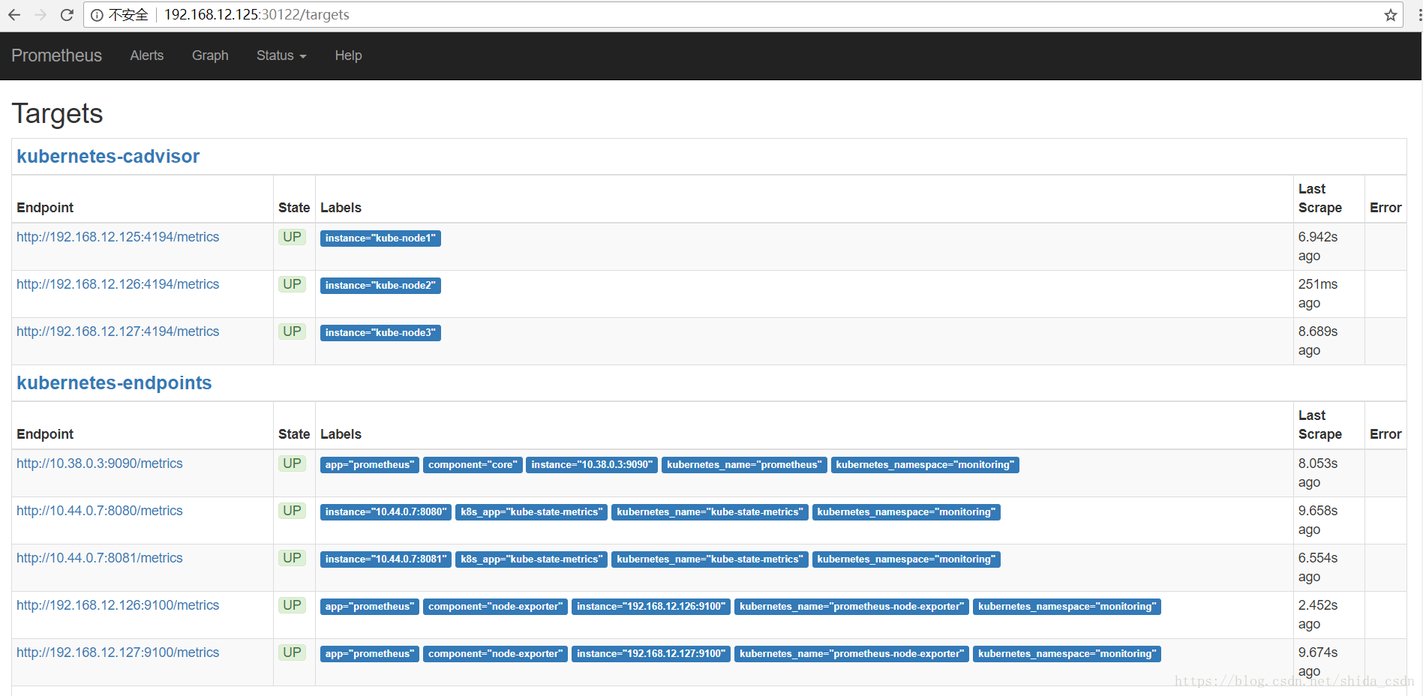The image size is (1423, 696).
Task: Click the 251ms ago last scrape value
Action: (1318, 294)
